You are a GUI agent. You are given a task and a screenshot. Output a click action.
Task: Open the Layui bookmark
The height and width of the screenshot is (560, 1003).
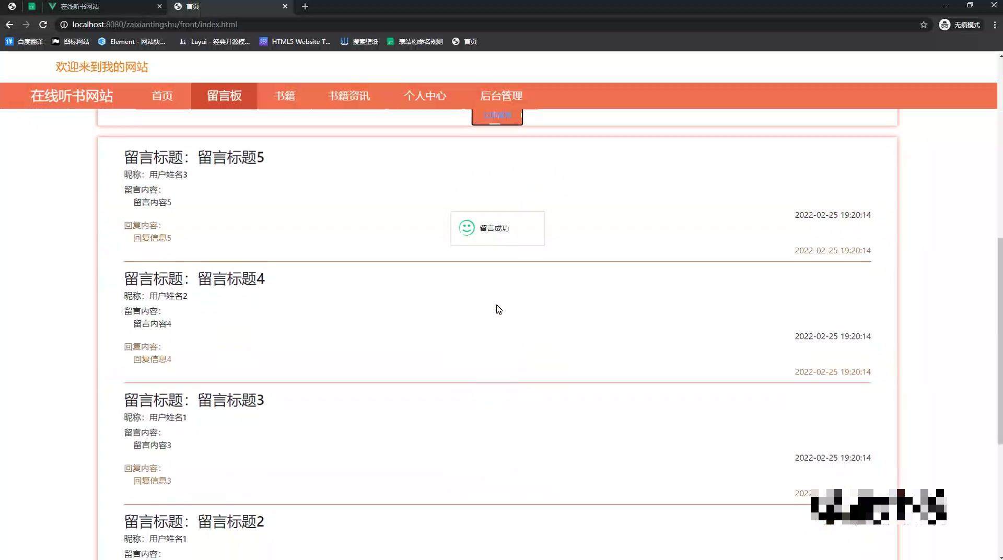(x=214, y=41)
